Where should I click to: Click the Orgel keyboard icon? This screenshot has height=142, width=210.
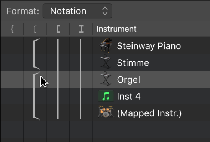tap(106, 79)
